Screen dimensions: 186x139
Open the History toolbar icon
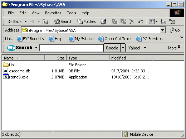(103, 21)
